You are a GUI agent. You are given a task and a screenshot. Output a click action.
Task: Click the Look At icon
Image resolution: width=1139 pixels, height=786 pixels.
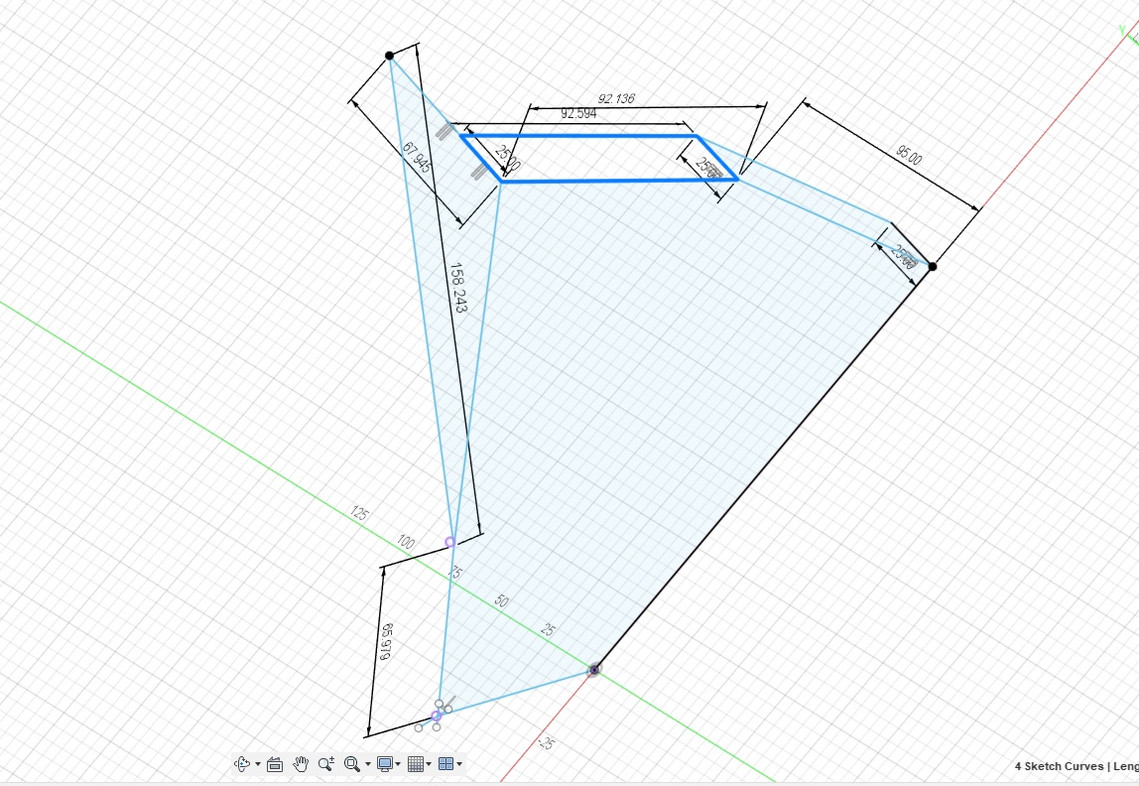pos(275,763)
